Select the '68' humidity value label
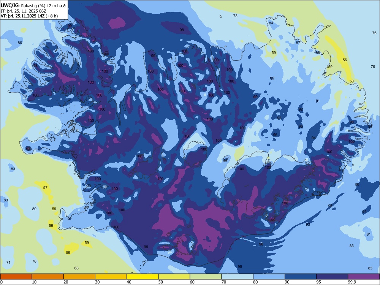This screenshot has width=380, height=285. [x=76, y=268]
